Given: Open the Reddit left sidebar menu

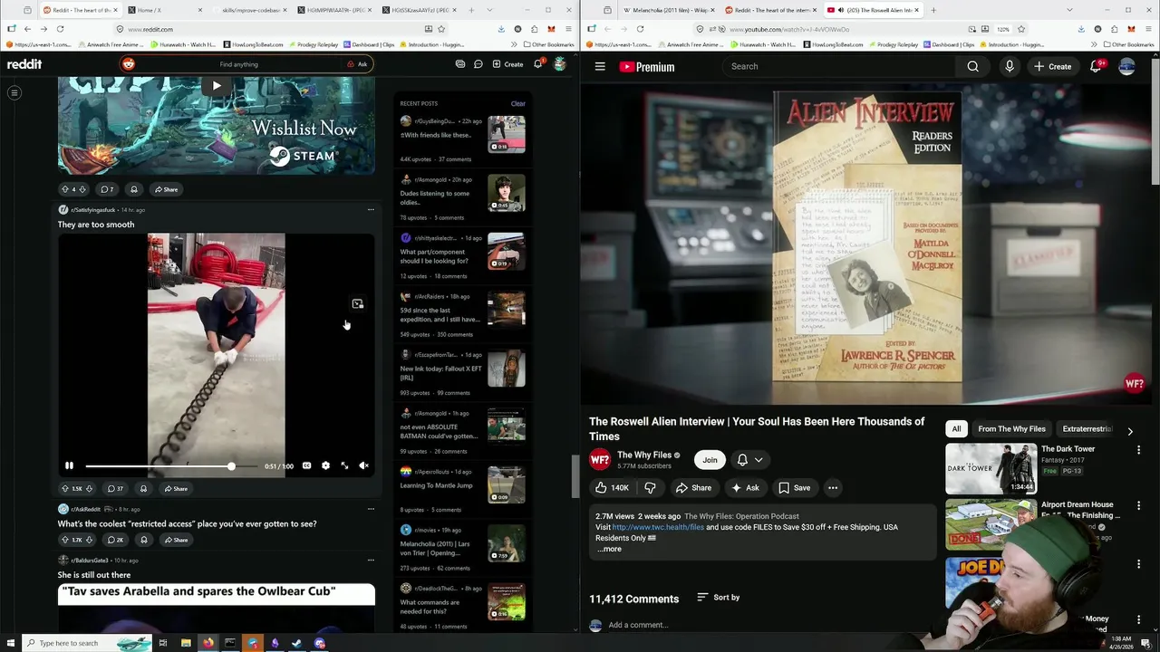Looking at the screenshot, I should click(14, 92).
